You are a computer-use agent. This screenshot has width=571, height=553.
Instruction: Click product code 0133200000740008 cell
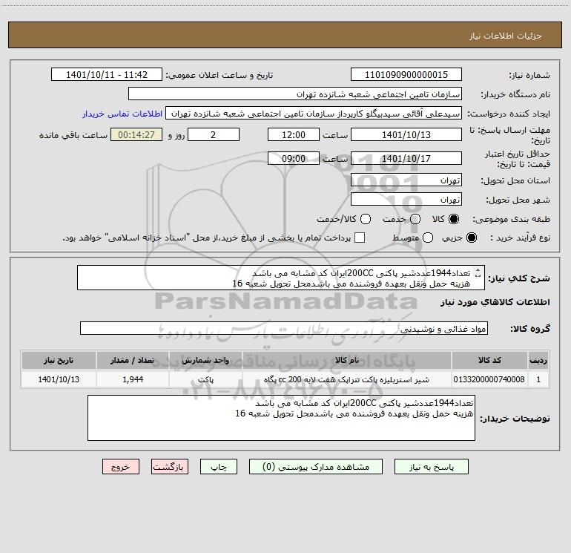tap(489, 379)
